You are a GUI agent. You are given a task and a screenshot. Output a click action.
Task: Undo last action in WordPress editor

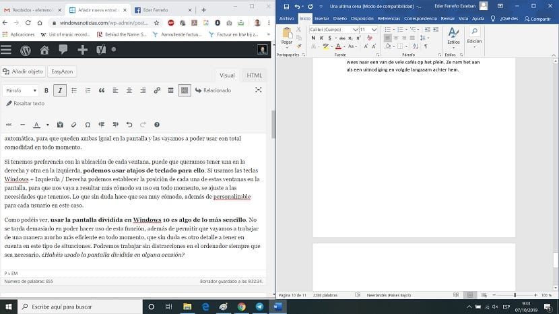click(129, 125)
